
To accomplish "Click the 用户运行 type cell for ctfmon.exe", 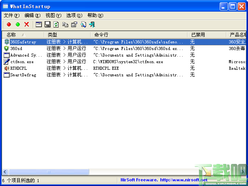I will (x=66, y=62).
